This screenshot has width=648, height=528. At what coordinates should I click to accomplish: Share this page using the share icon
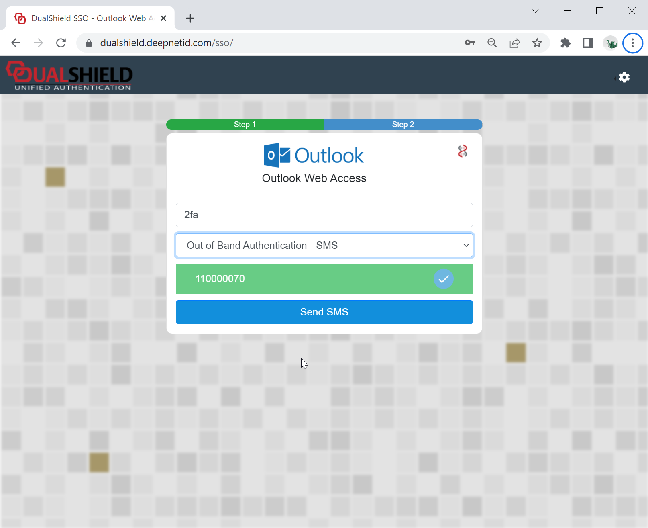(515, 43)
